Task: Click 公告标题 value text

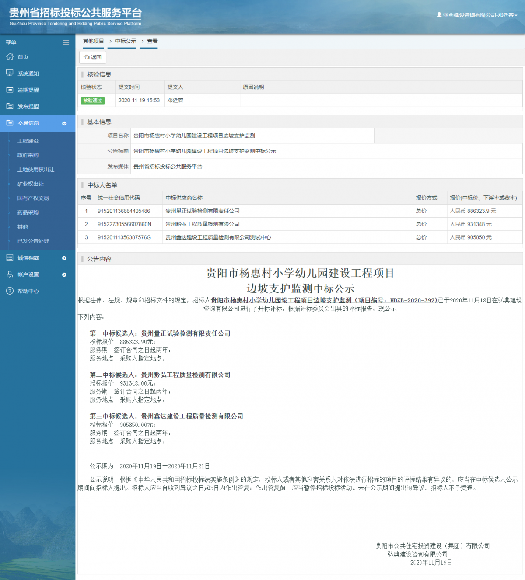Action: pos(205,151)
